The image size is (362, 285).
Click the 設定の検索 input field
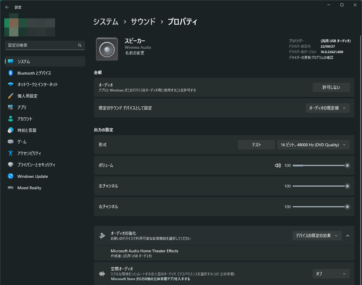(x=42, y=45)
